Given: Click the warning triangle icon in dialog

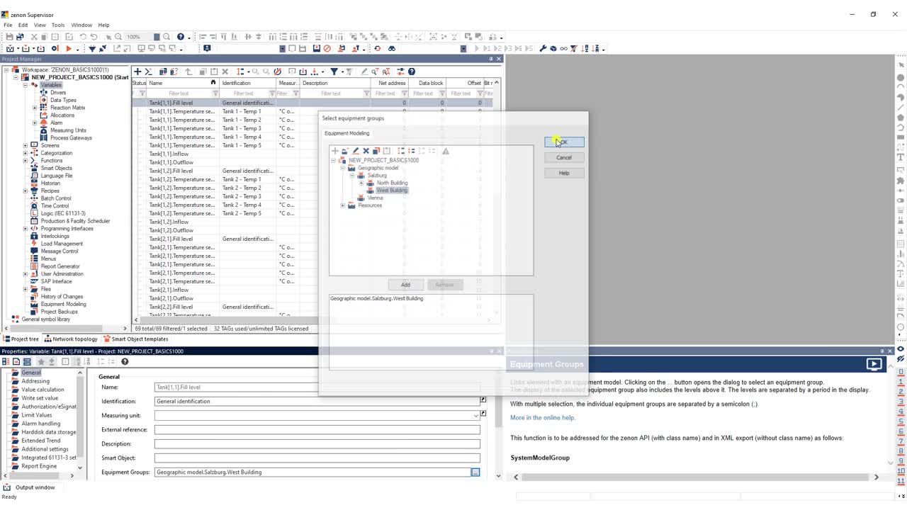Looking at the screenshot, I should (446, 151).
